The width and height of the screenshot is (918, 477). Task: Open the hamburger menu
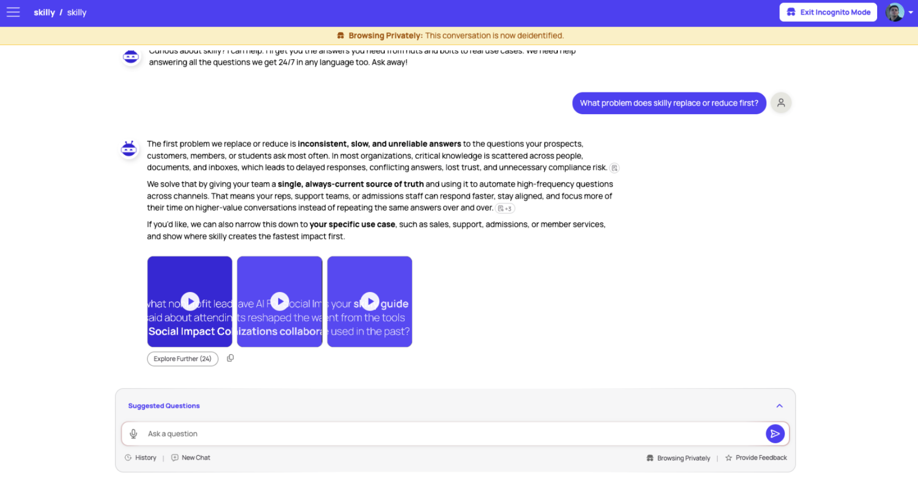[x=13, y=12]
